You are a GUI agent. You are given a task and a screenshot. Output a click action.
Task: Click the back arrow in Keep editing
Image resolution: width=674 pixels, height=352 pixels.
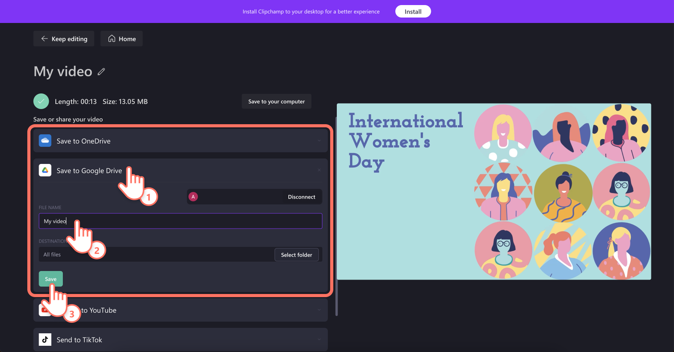(x=44, y=39)
